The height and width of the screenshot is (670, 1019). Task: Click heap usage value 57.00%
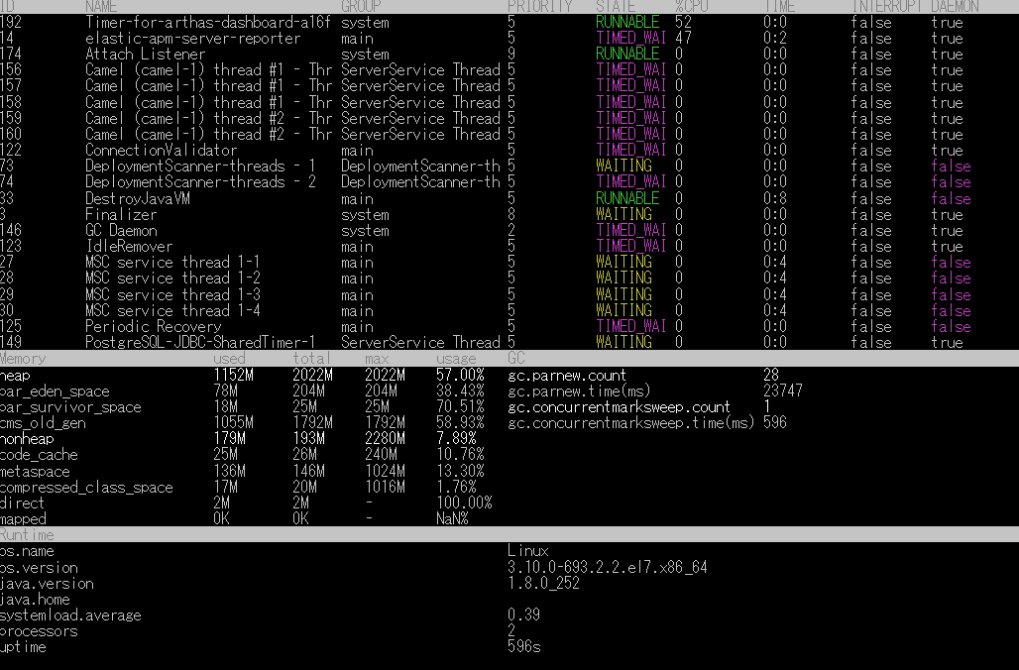tap(460, 375)
